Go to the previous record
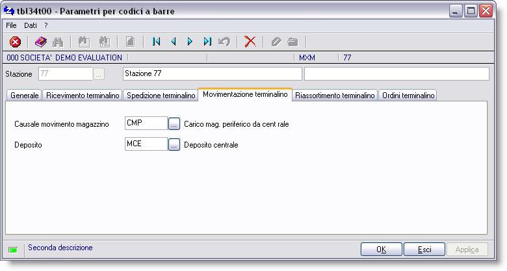This screenshot has width=507, height=271. 174,42
